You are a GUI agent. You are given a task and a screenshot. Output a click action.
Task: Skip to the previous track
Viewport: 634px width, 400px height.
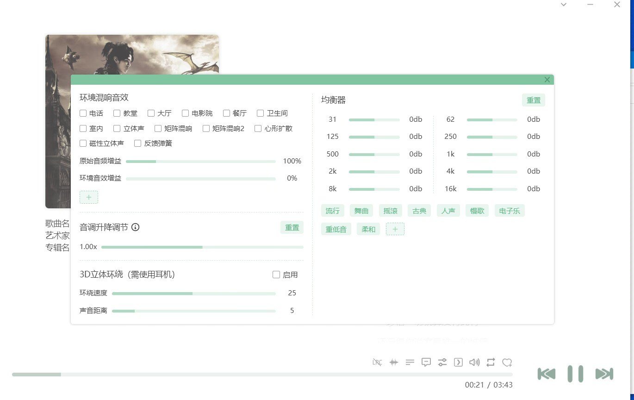(x=547, y=374)
